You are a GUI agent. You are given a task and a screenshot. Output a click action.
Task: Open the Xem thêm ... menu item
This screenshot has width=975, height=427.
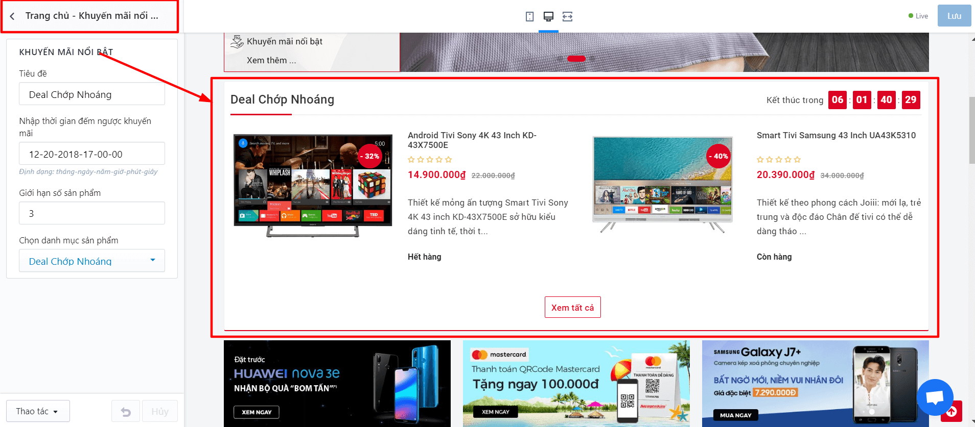(271, 60)
